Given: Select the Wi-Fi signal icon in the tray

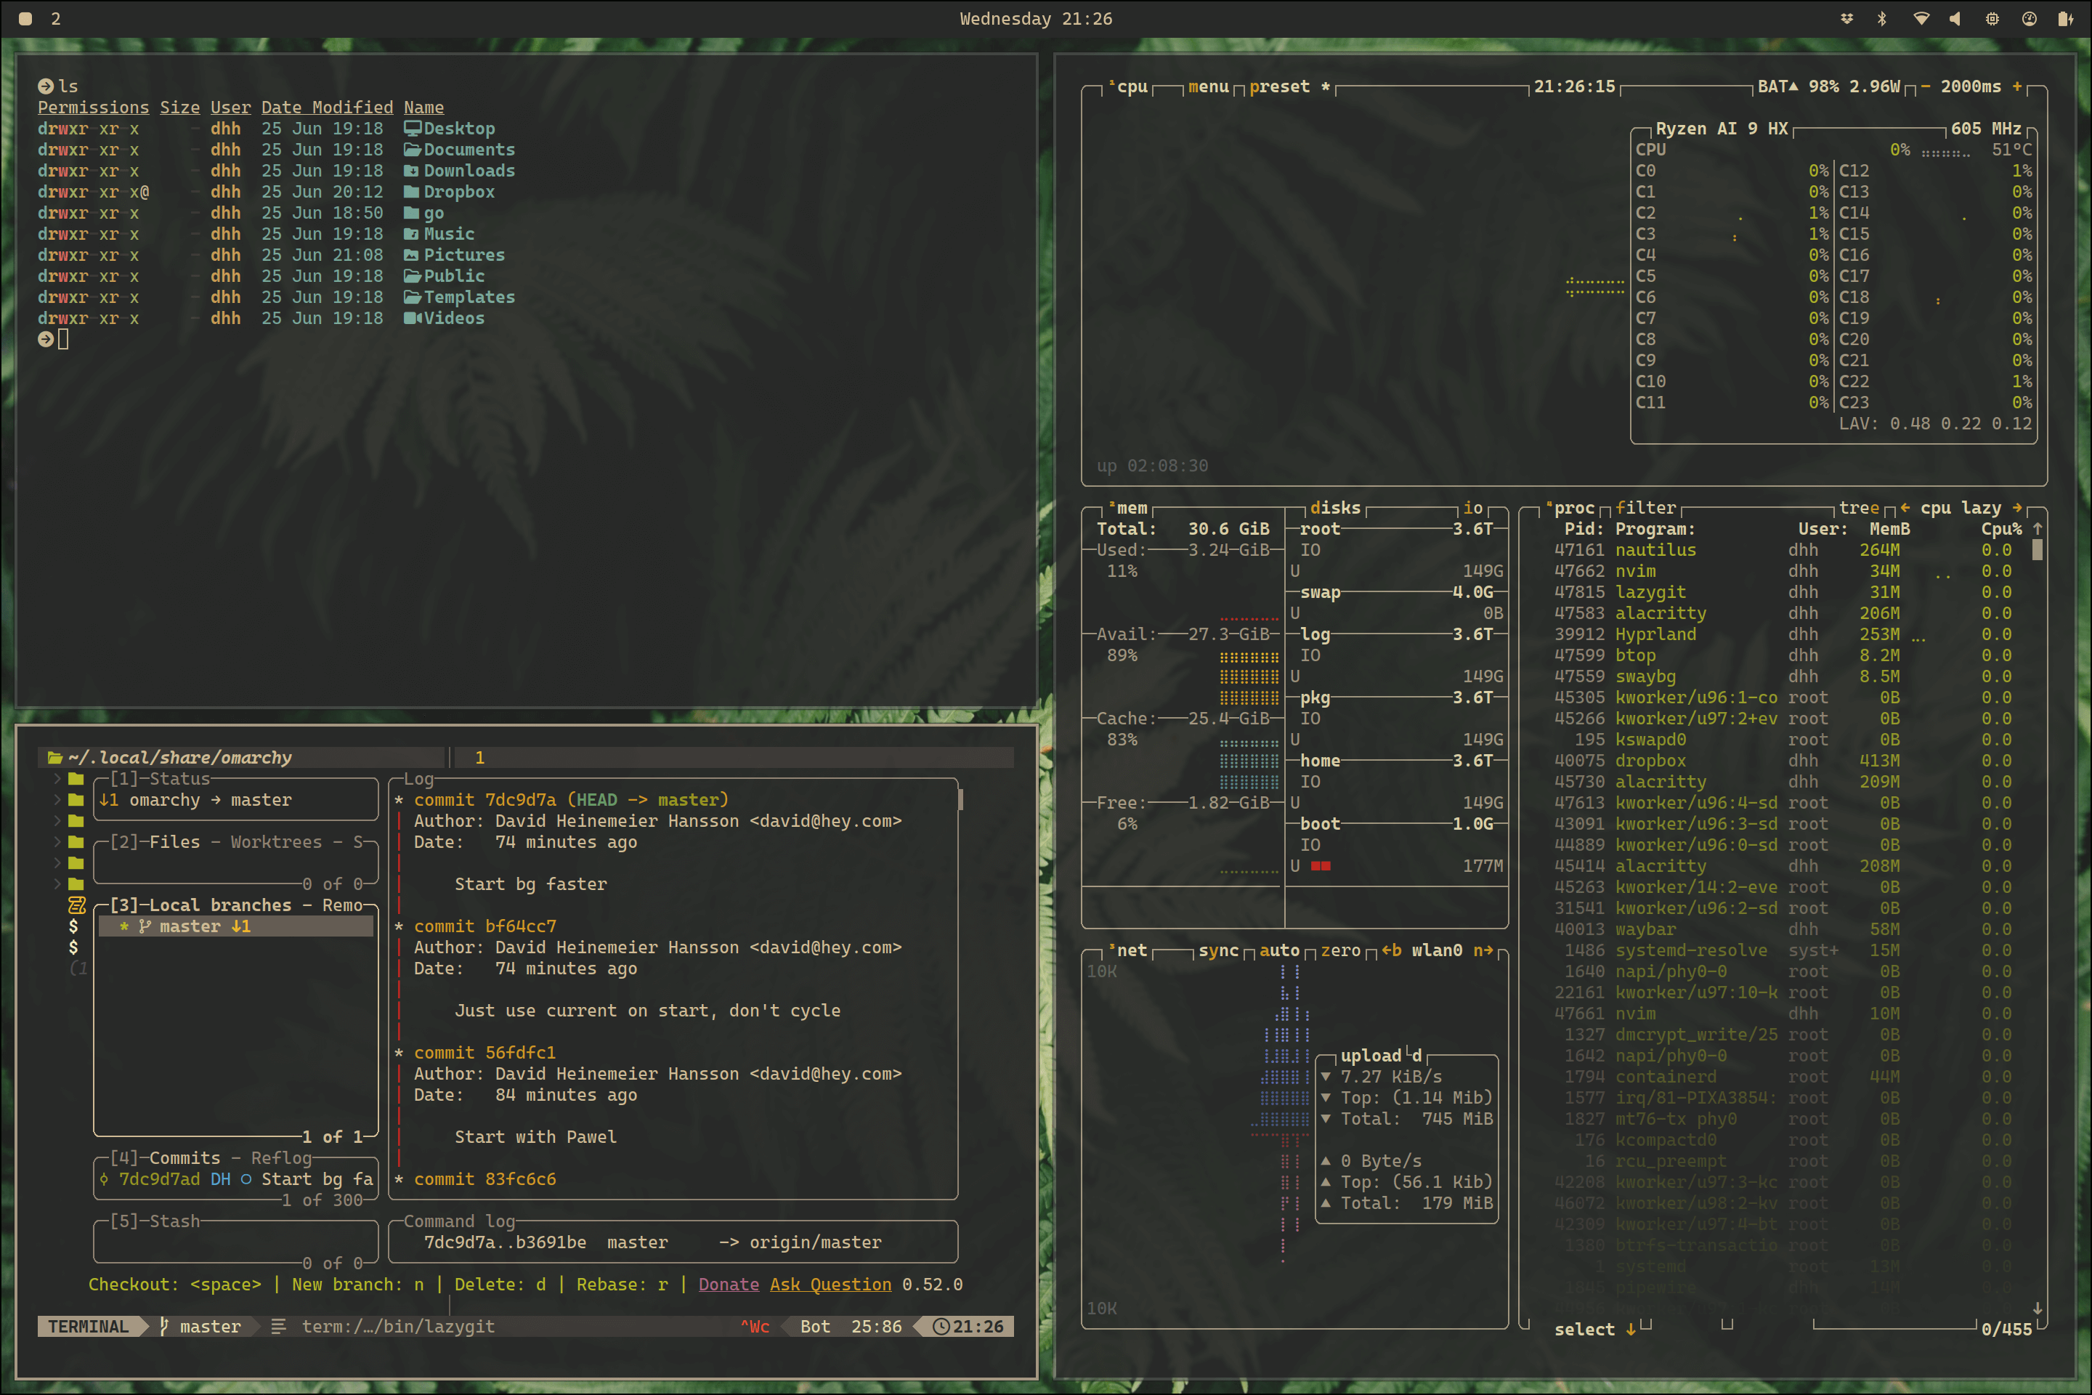Looking at the screenshot, I should pos(1921,19).
